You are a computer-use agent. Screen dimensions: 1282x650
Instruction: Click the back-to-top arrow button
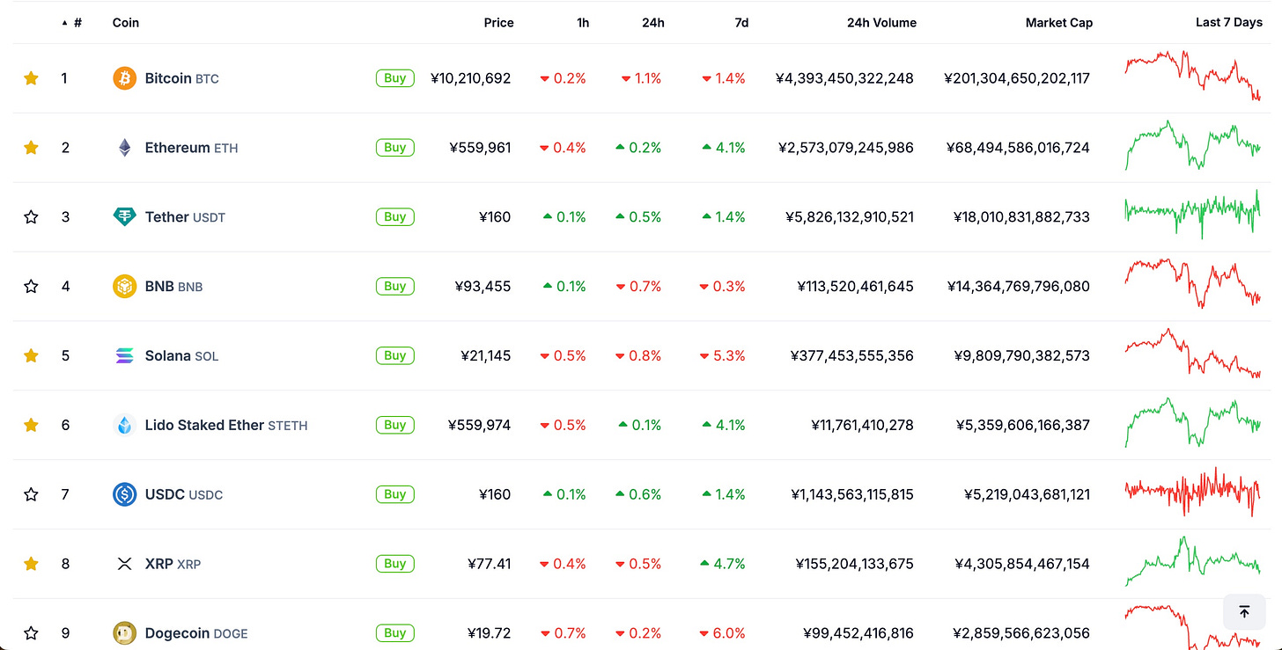pos(1244,611)
